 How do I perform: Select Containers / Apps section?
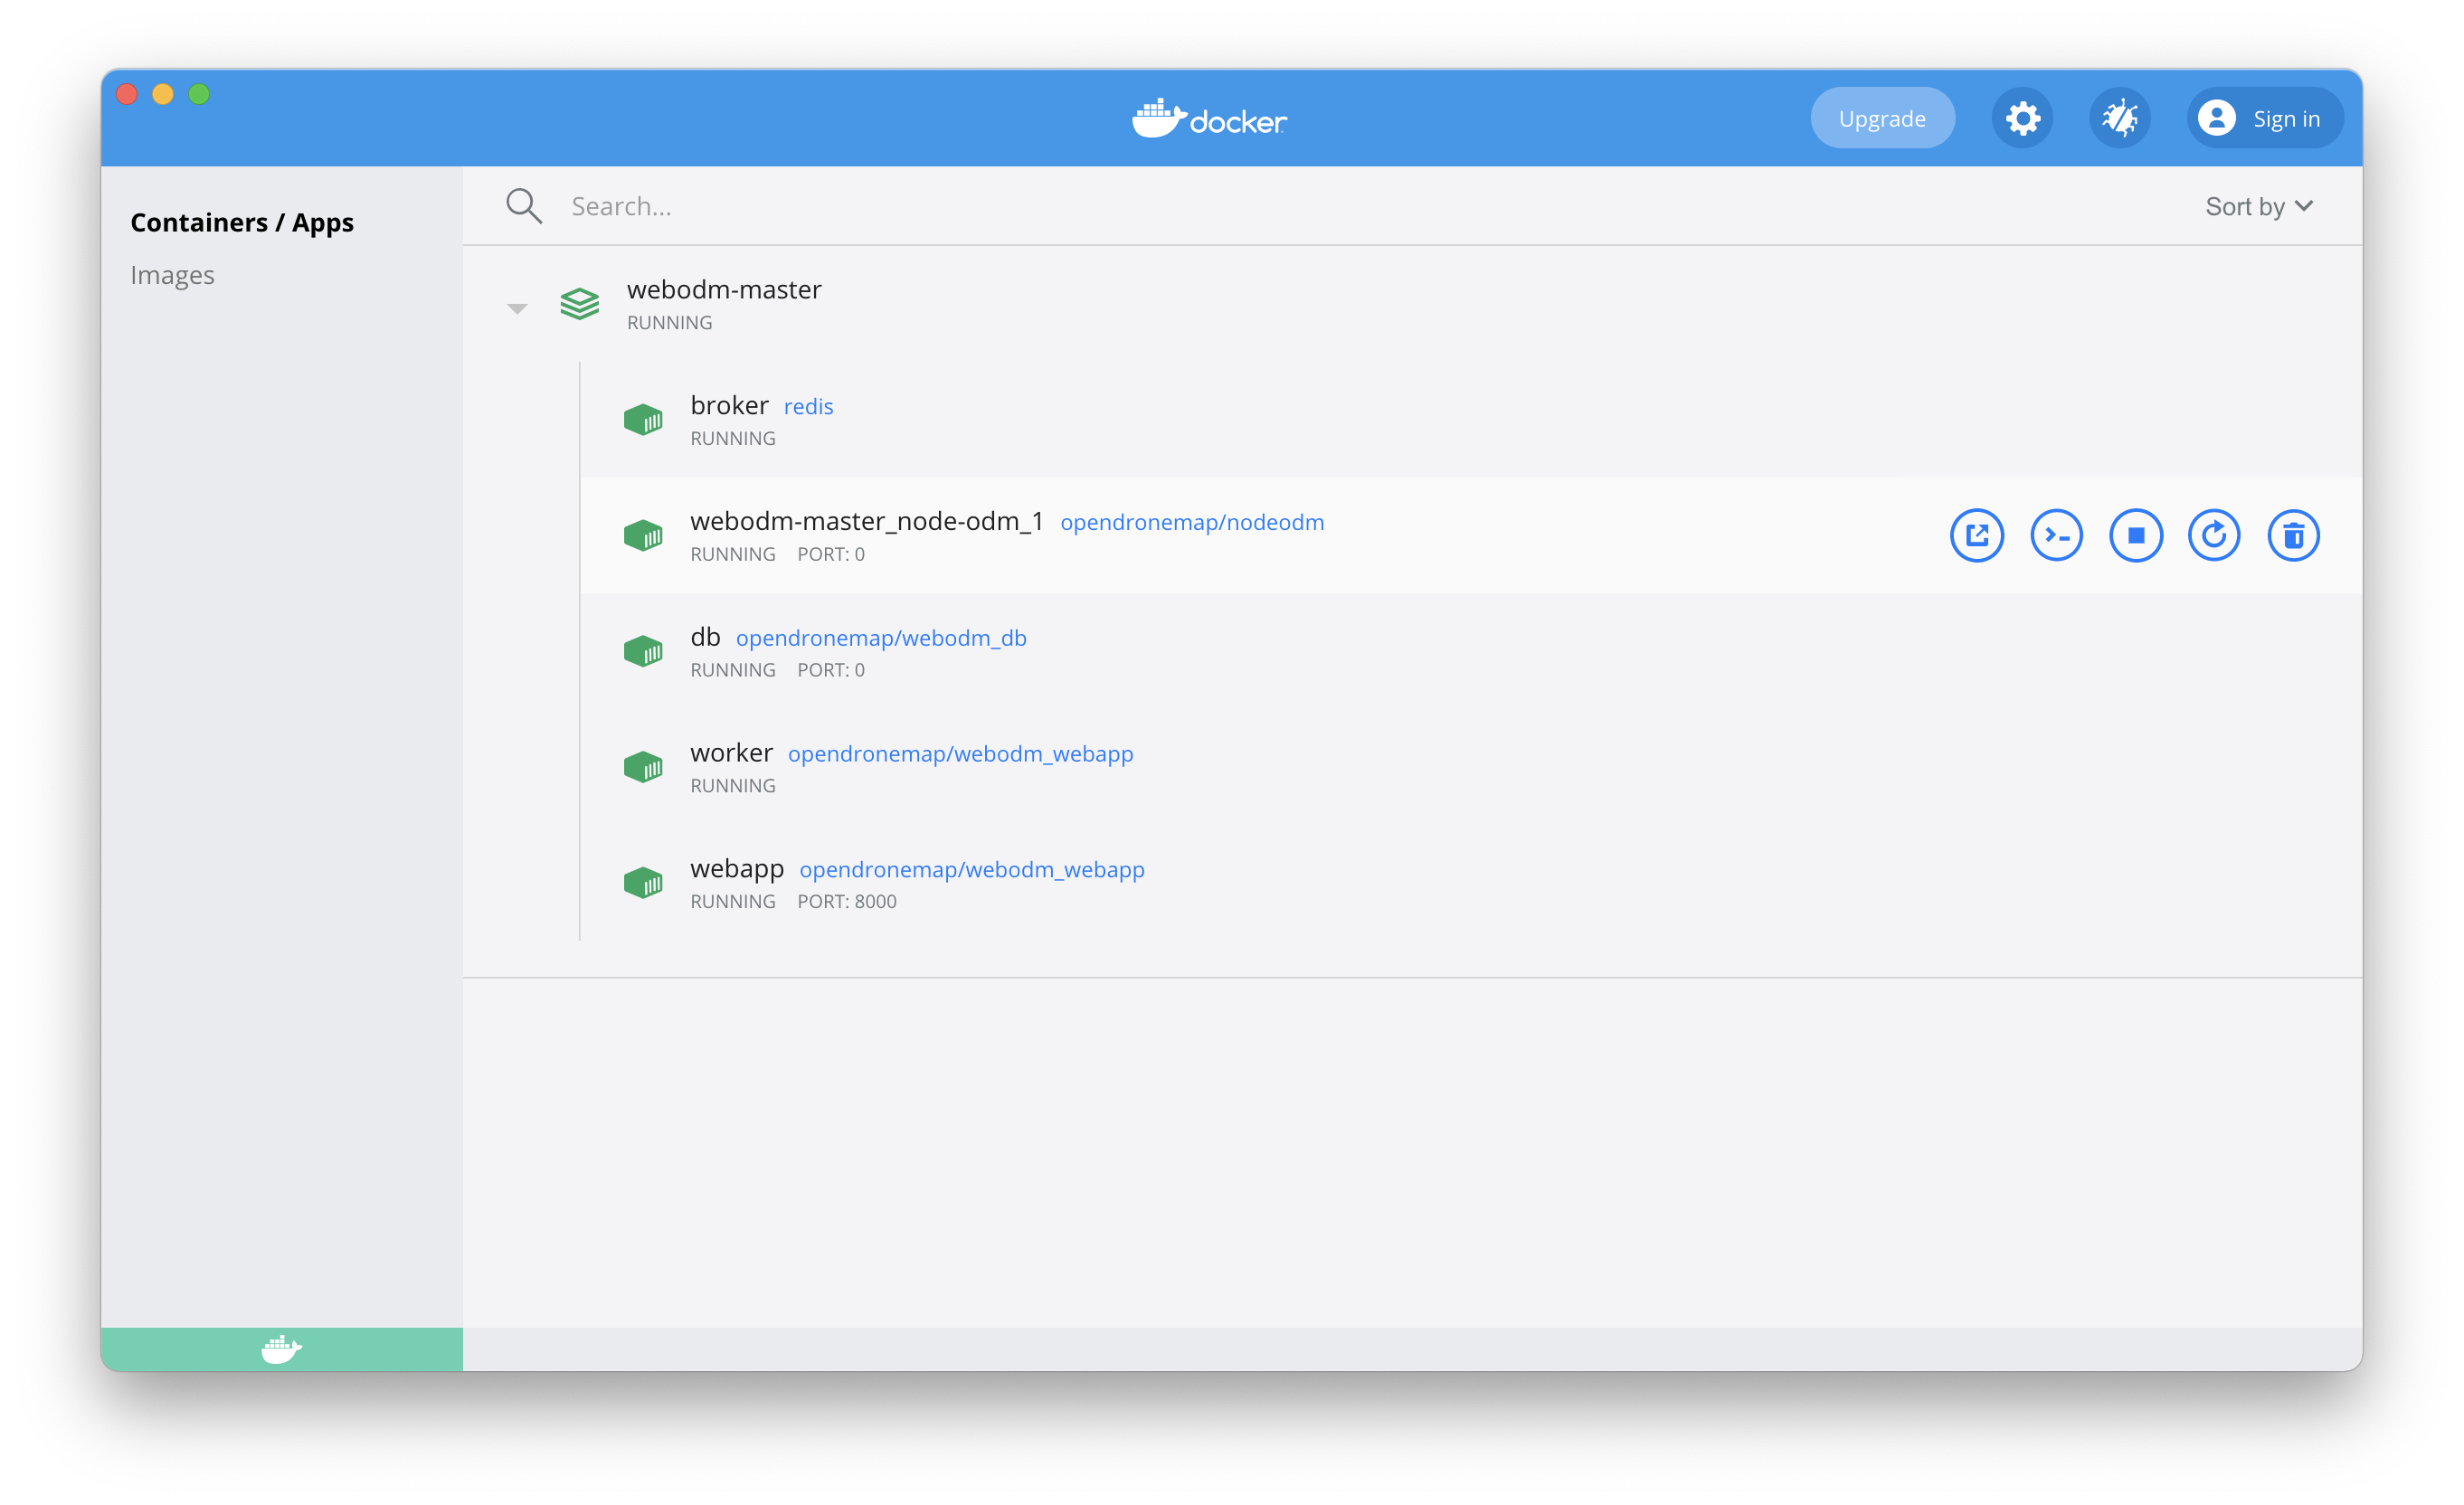coord(241,222)
